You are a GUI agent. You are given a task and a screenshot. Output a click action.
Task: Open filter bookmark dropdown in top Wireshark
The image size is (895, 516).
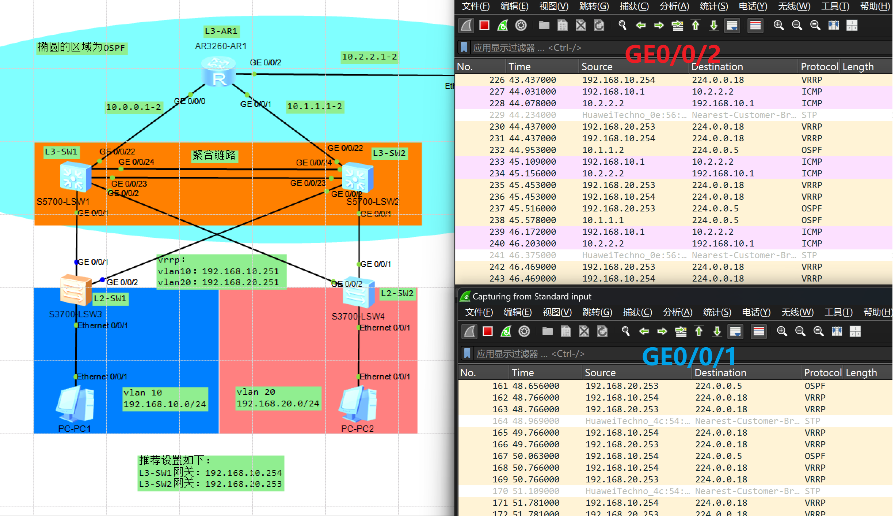pos(464,47)
